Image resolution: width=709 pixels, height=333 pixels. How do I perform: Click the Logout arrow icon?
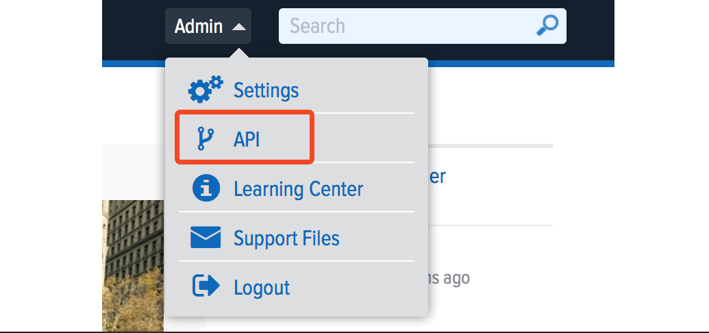click(206, 286)
